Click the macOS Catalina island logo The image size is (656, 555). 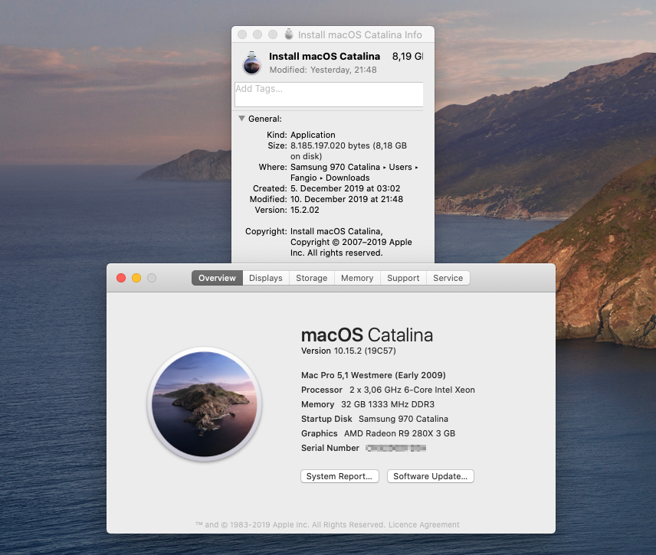point(204,404)
